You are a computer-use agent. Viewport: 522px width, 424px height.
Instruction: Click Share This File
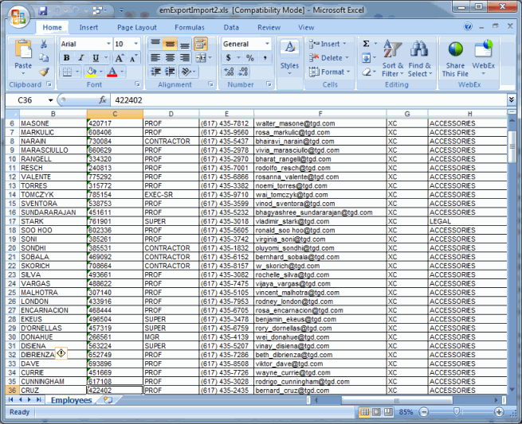(x=455, y=60)
